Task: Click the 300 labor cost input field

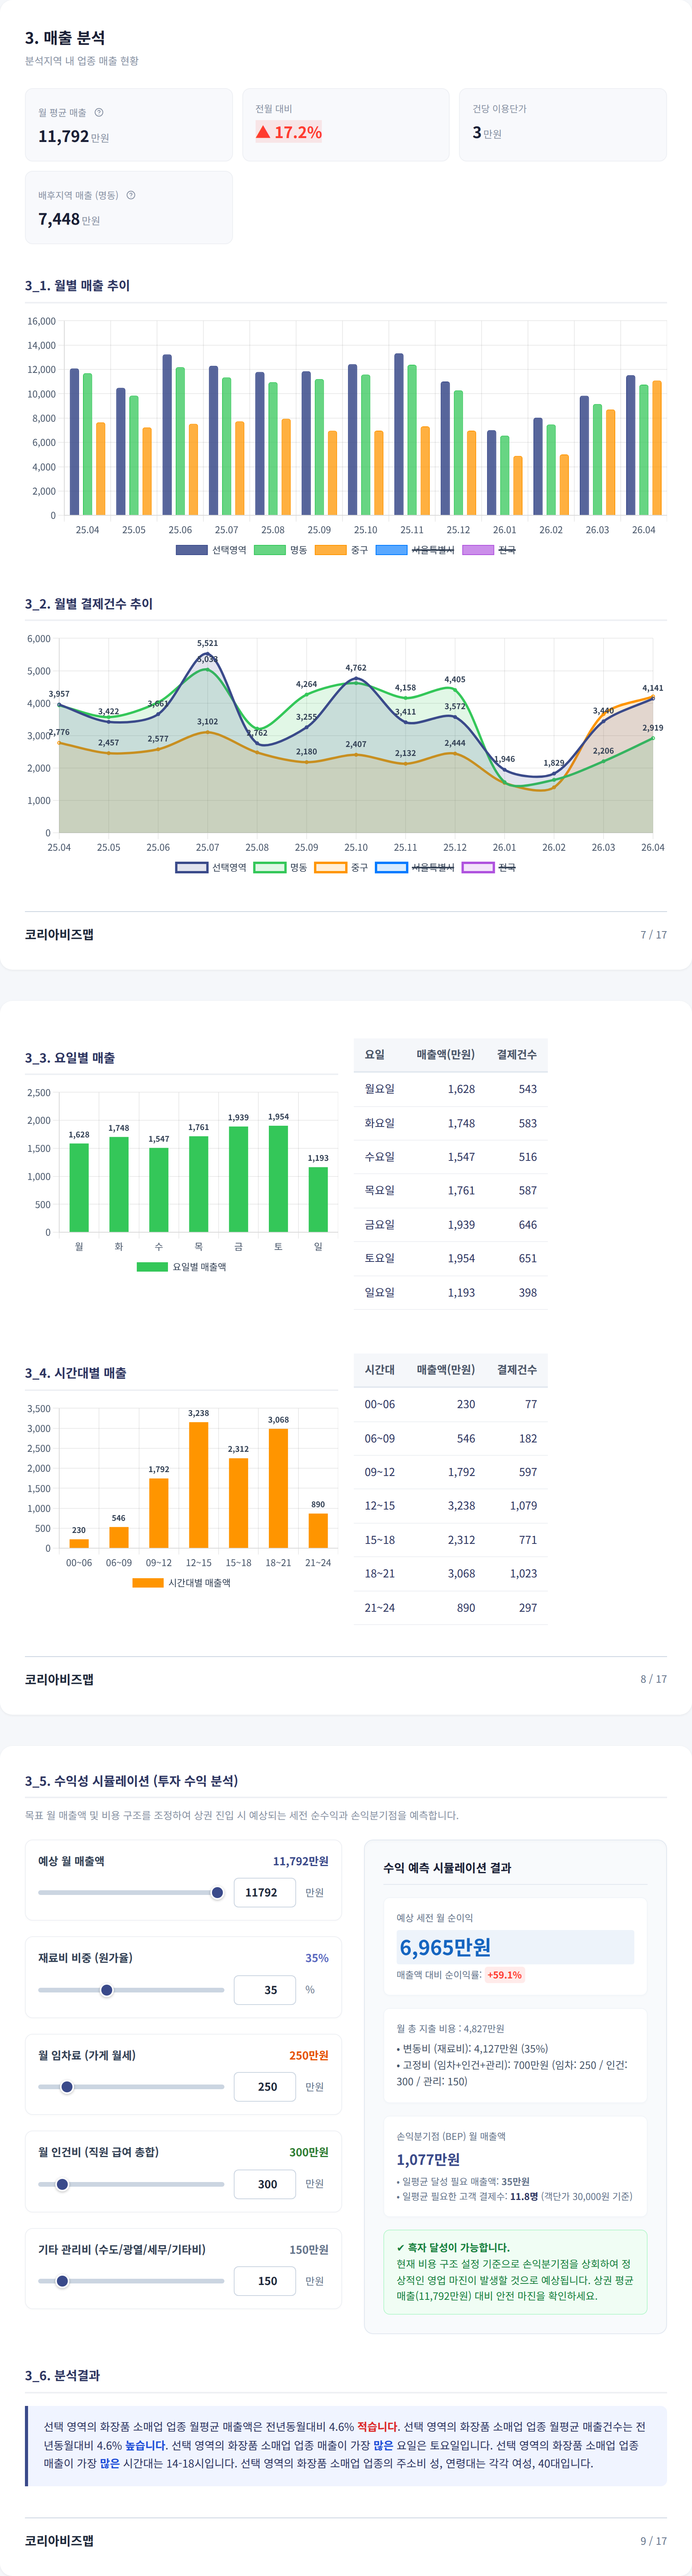Action: (265, 2184)
